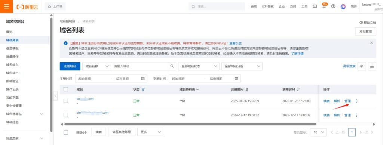The width and height of the screenshot is (383, 145).
Task: Open the 企业 menu
Action: [x=282, y=7]
